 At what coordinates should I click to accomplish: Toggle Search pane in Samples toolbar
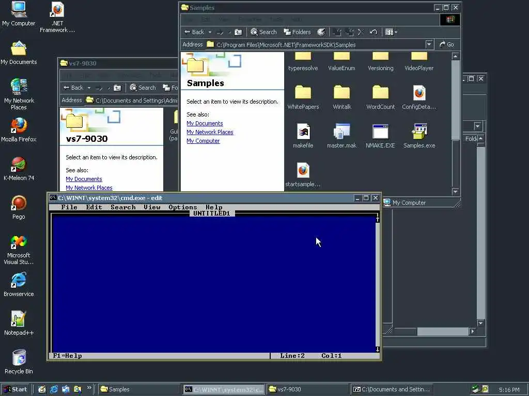(264, 32)
